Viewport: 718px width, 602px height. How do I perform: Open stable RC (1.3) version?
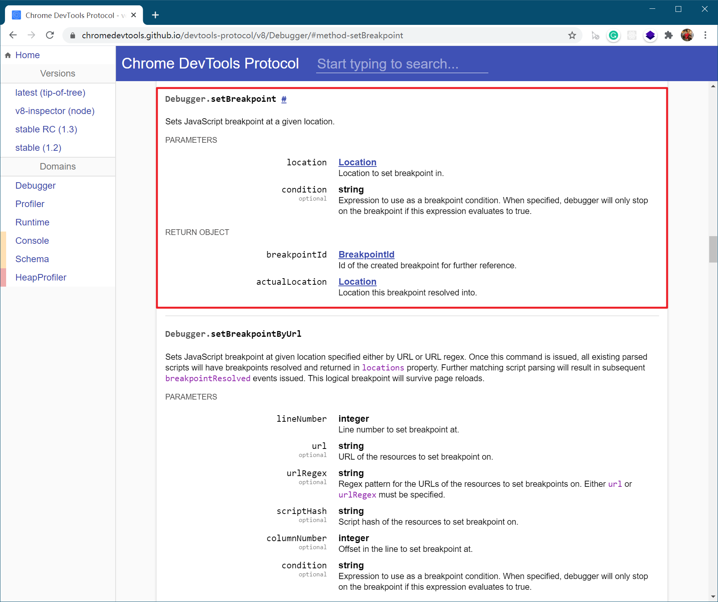46,129
